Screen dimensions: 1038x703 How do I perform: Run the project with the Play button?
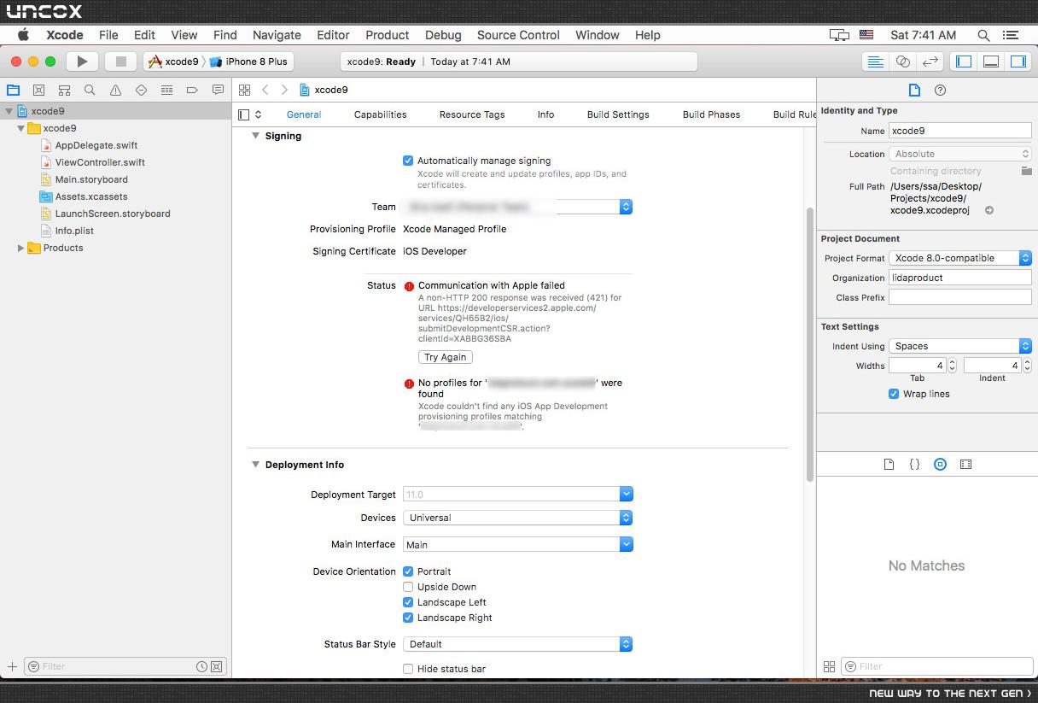point(82,62)
